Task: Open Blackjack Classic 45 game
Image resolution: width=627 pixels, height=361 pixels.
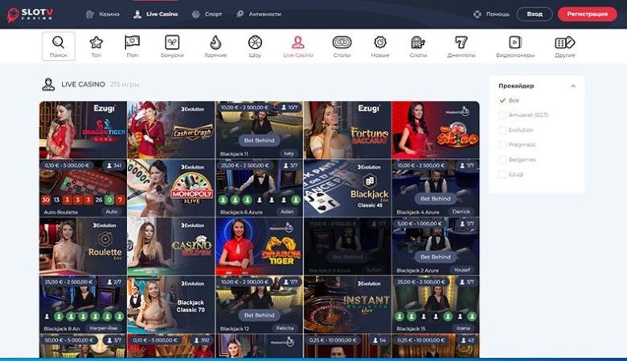Action: pyautogui.click(x=347, y=189)
